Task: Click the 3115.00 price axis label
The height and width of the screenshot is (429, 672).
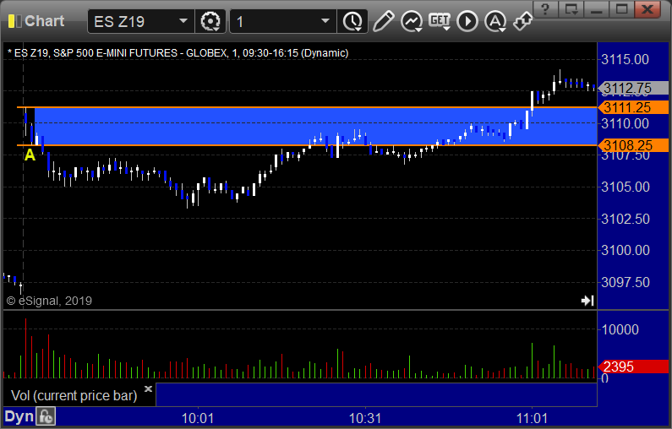Action: (625, 59)
